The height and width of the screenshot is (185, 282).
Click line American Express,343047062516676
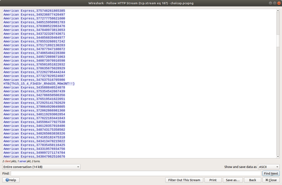[x=34, y=156]
